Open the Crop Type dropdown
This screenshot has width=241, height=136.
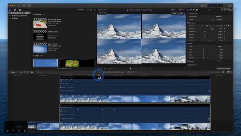[x=220, y=46]
